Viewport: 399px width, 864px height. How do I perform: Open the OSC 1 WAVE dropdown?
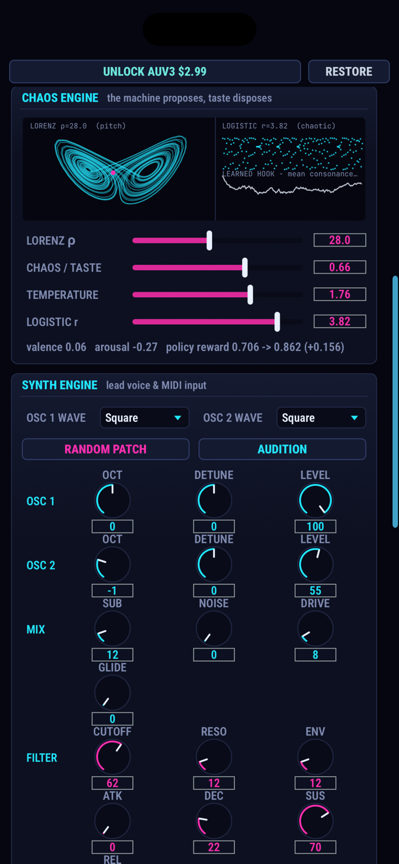(x=144, y=418)
